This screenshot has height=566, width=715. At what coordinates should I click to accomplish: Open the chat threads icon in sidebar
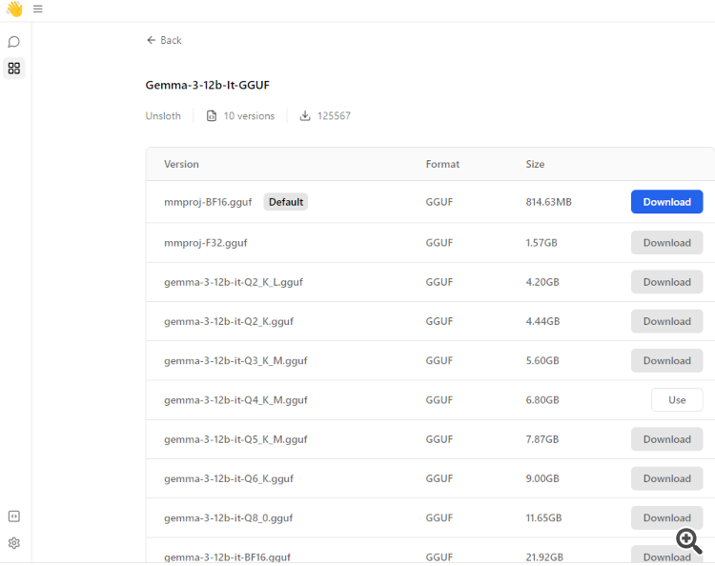14,42
